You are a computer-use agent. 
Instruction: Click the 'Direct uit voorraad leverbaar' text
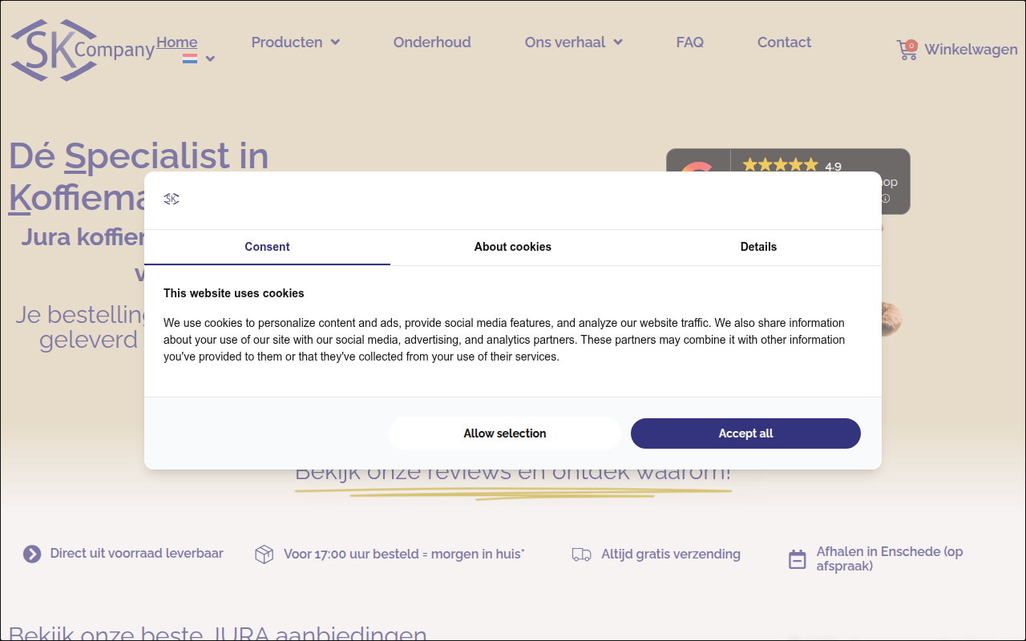coord(137,554)
